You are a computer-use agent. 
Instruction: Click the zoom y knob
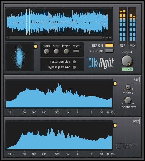click(128, 87)
